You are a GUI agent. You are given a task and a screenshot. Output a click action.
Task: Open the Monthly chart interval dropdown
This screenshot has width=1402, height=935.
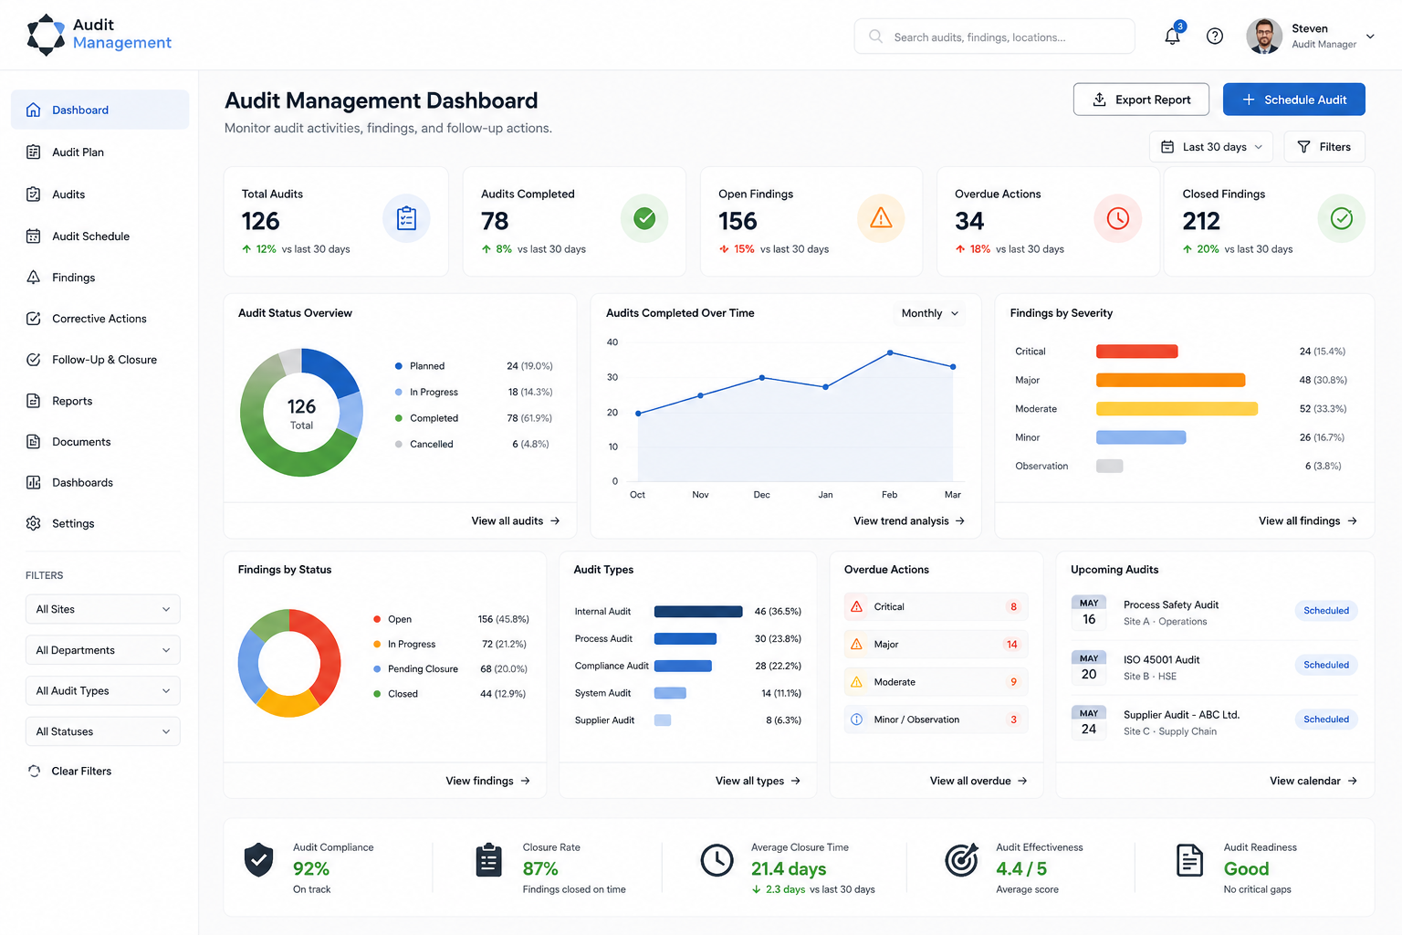930,313
